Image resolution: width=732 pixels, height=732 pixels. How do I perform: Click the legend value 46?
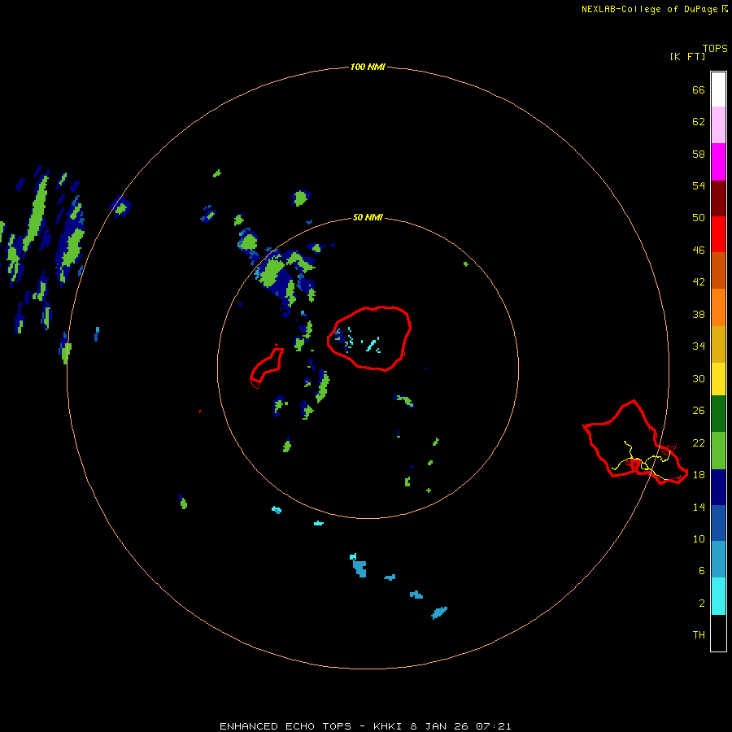pyautogui.click(x=699, y=251)
